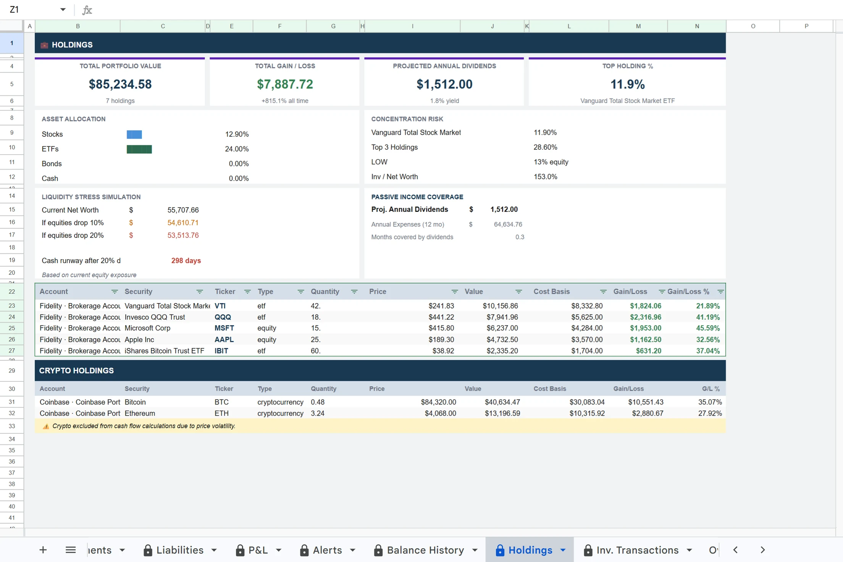Select the $7,887.72 total gain cell
The height and width of the screenshot is (562, 843).
pyautogui.click(x=285, y=84)
